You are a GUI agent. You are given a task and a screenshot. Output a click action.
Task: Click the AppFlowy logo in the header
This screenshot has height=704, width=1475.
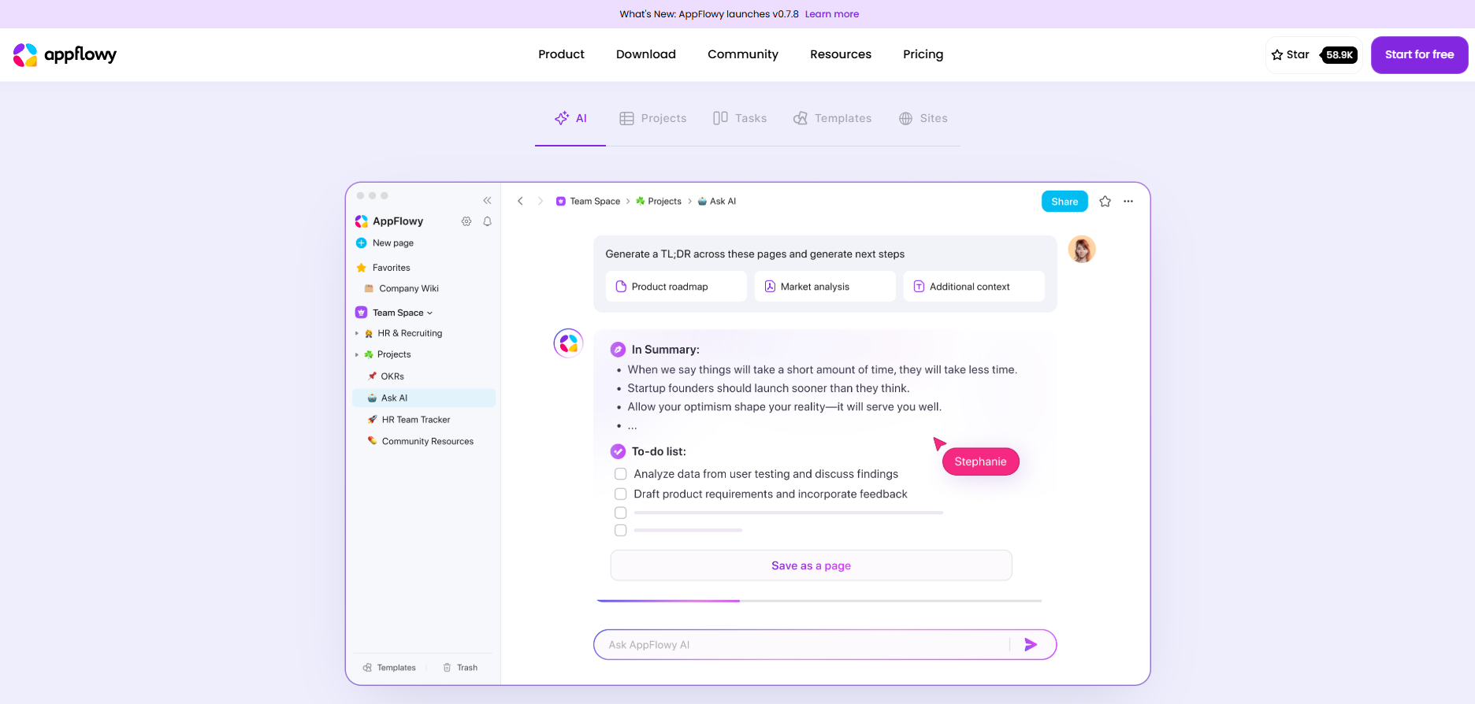tap(65, 54)
